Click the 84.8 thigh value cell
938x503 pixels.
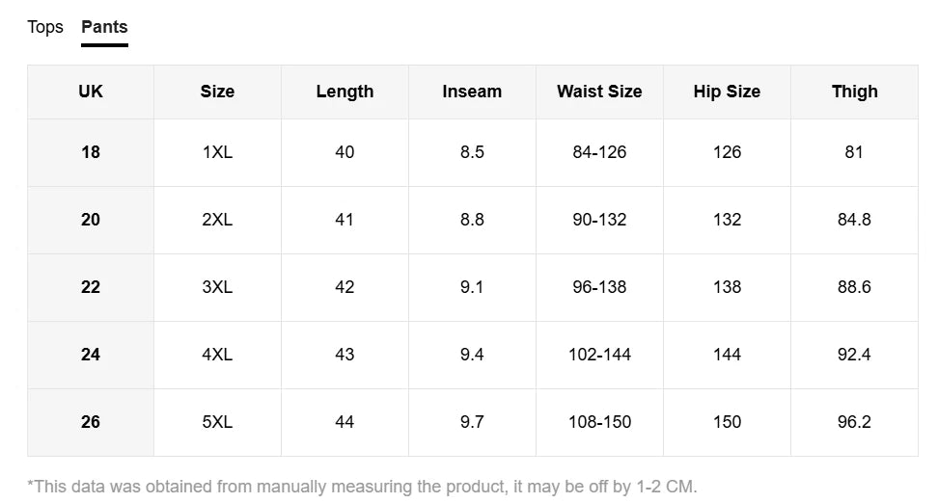pos(854,220)
